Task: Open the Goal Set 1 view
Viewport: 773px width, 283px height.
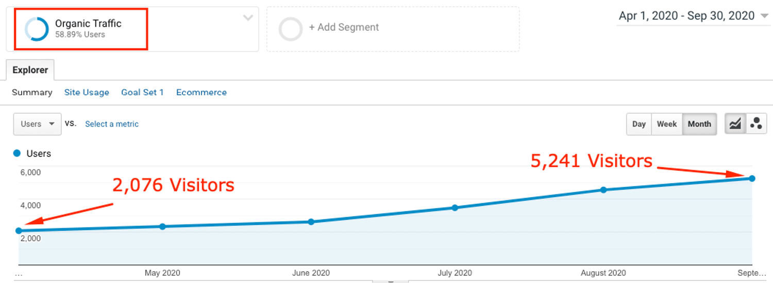Action: 142,93
